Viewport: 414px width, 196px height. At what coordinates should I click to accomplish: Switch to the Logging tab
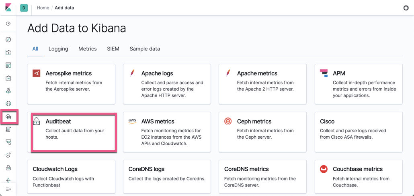click(x=58, y=49)
